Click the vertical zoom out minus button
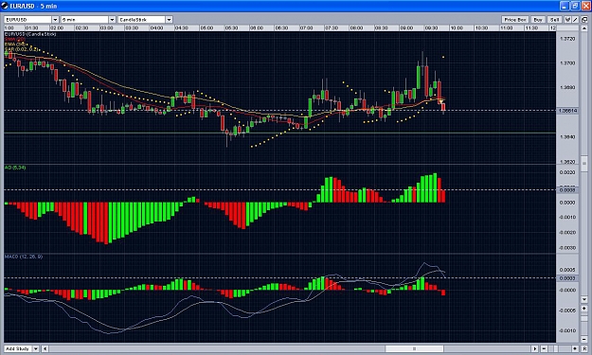Viewport: 592px width, 355px height. pyautogui.click(x=584, y=339)
